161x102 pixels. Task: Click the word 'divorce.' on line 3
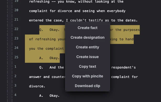(37, 86)
